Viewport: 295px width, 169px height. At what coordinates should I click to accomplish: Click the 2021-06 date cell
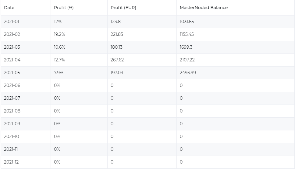[x=12, y=85]
